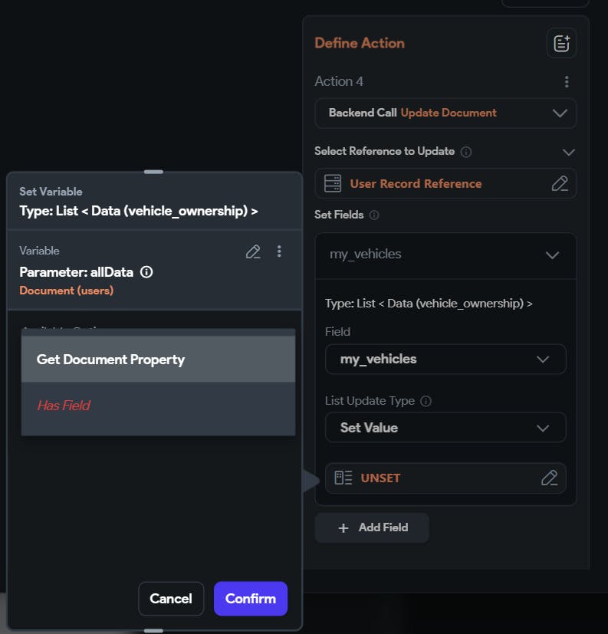
Task: Click info icon beside Parameter: allData
Action: click(x=147, y=272)
